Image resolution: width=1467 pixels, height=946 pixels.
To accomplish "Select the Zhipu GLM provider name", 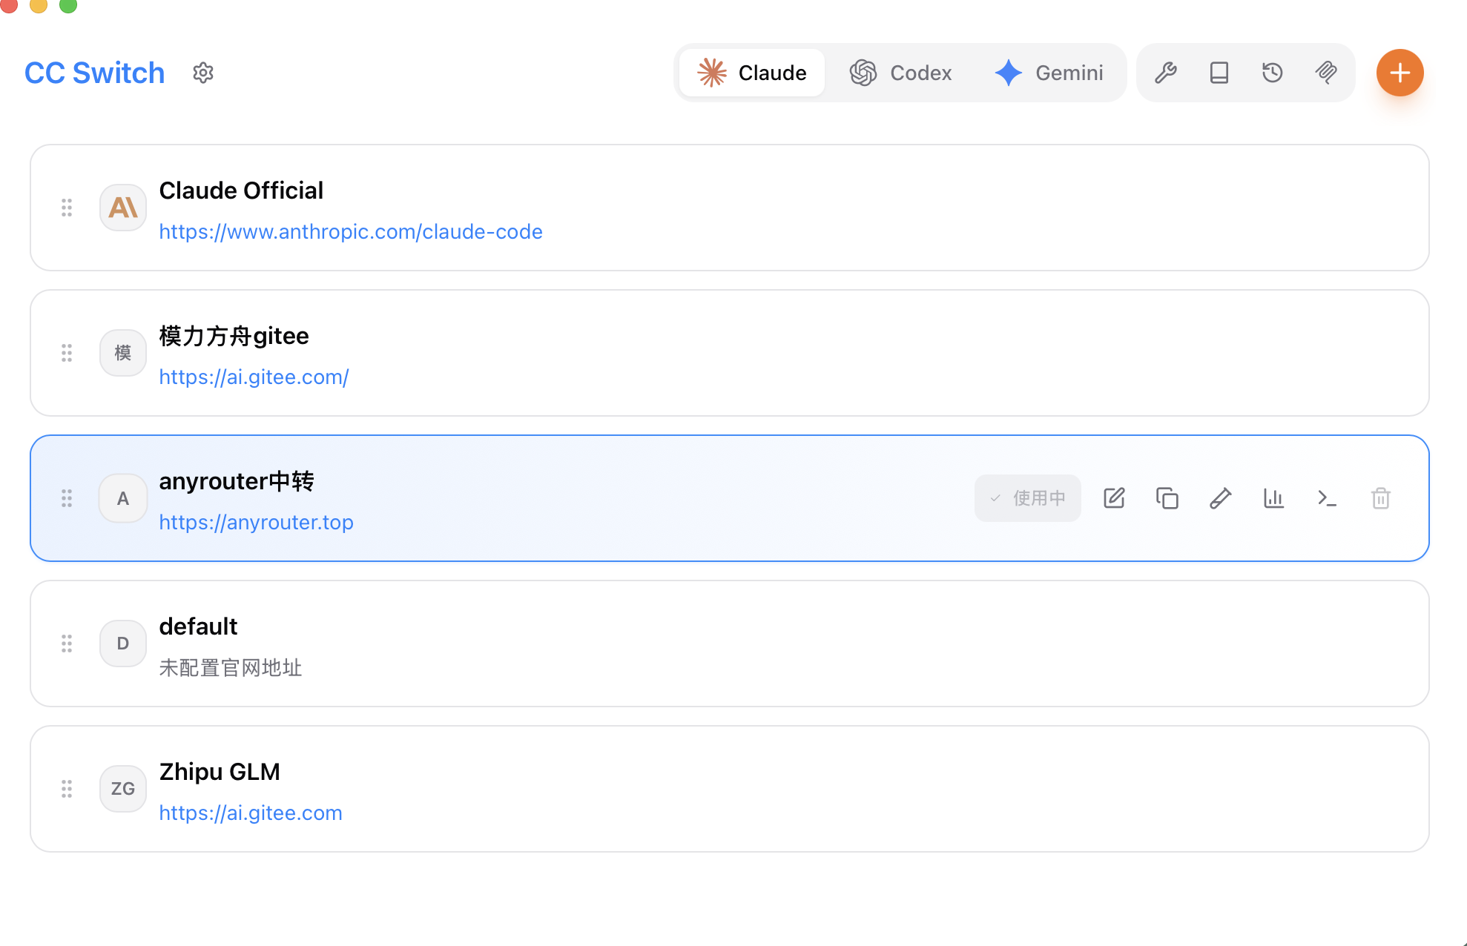I will pos(220,772).
